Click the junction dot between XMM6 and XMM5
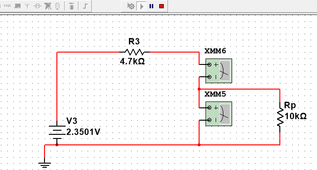 (199, 89)
